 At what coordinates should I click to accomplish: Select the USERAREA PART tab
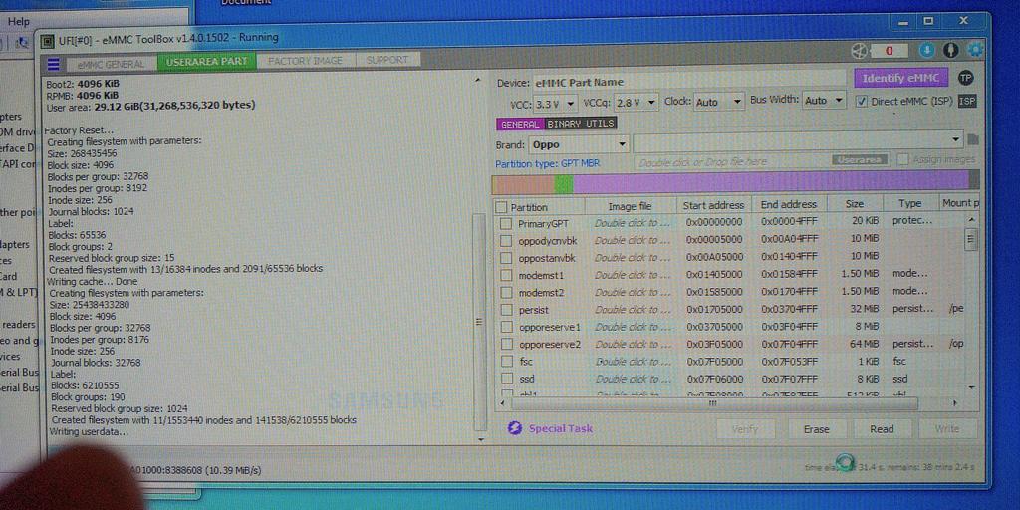207,61
